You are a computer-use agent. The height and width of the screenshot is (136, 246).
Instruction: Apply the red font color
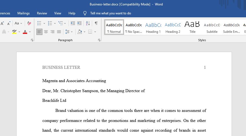(25, 32)
